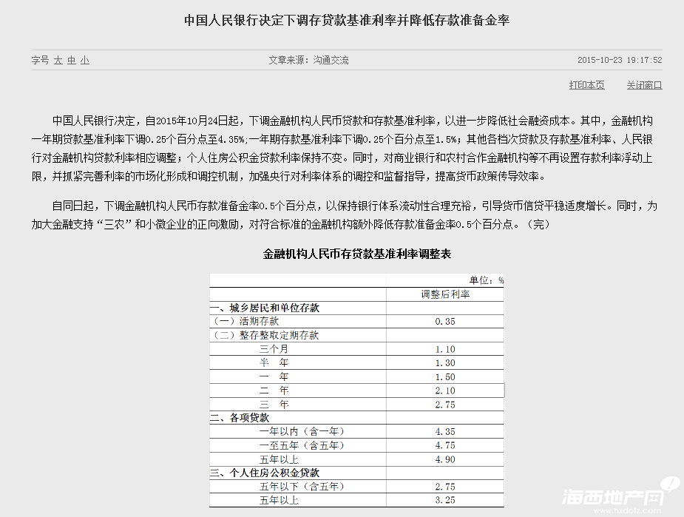The width and height of the screenshot is (684, 517).
Task: Click the 三年 deposit row label
Action: click(274, 405)
